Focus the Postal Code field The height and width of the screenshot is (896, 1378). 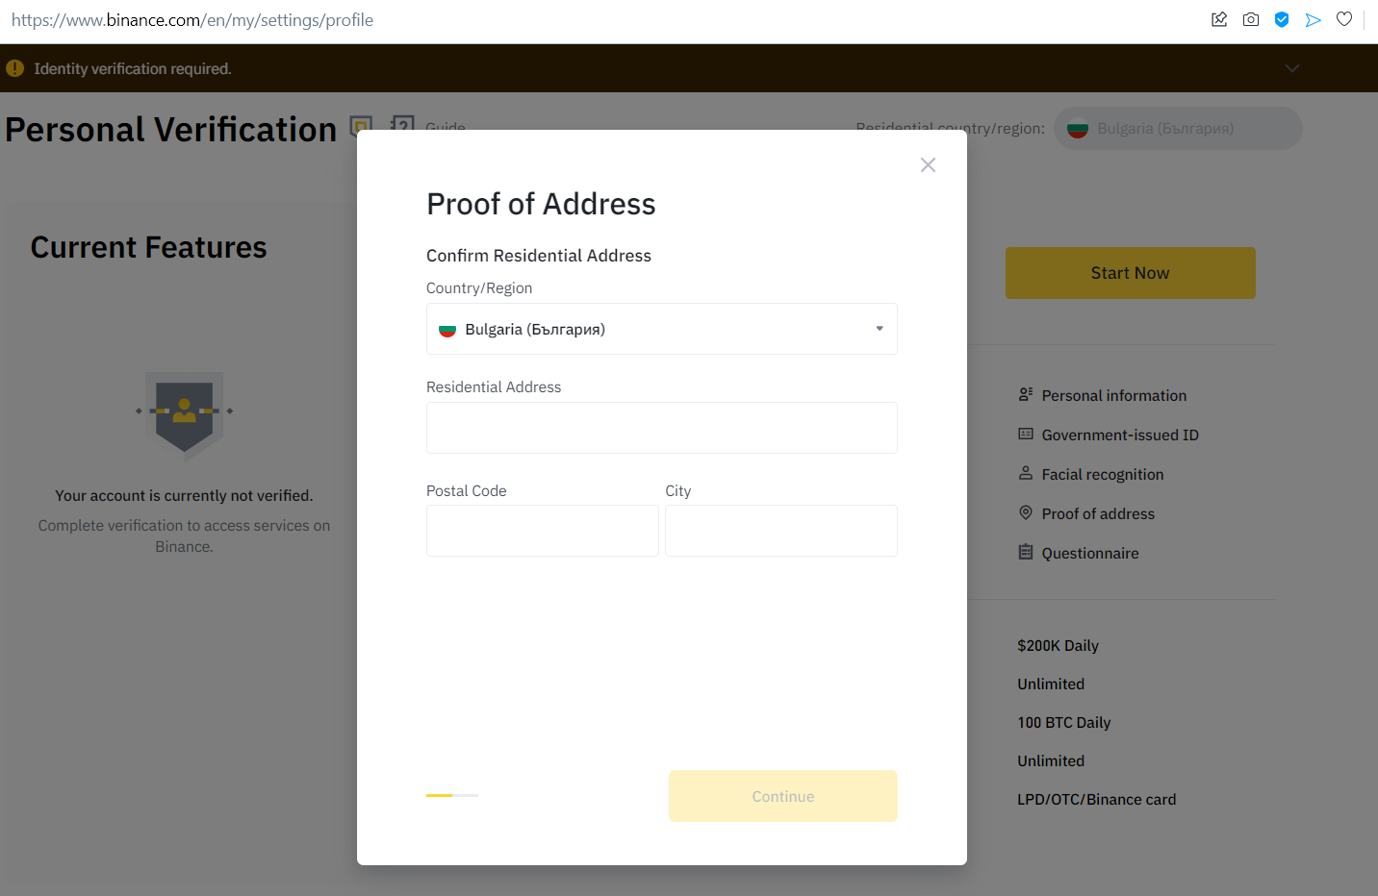[543, 531]
